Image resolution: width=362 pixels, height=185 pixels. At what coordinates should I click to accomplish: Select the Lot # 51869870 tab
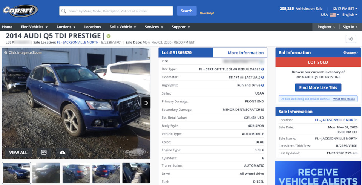point(186,53)
